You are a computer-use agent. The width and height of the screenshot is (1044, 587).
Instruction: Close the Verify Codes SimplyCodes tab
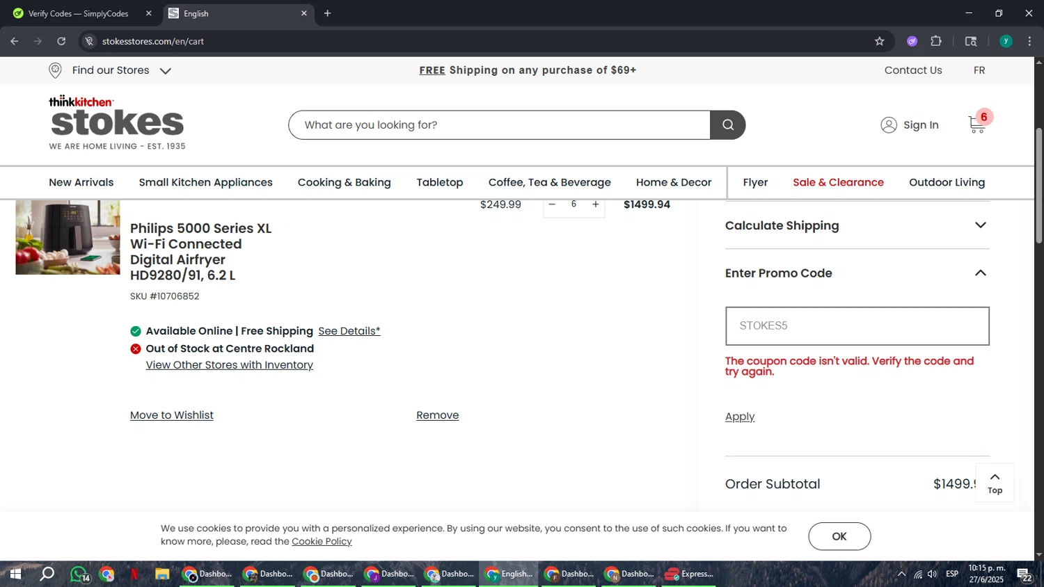(x=148, y=13)
